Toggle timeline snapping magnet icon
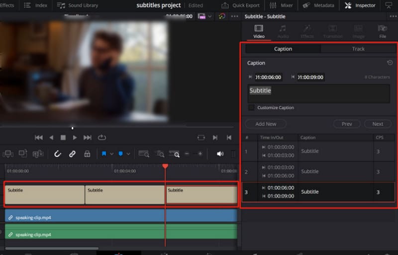 58,154
